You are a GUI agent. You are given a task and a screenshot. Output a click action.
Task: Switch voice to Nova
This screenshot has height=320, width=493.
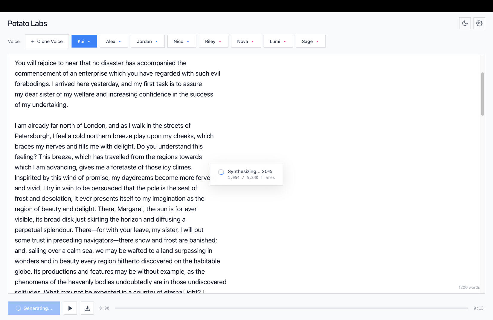click(x=245, y=42)
